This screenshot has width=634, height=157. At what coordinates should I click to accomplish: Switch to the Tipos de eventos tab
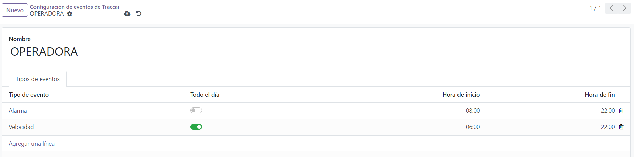point(38,79)
